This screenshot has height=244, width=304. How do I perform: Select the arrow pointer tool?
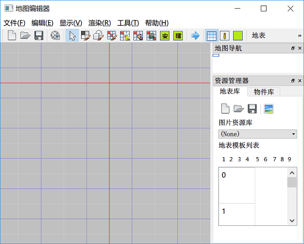[x=72, y=35]
